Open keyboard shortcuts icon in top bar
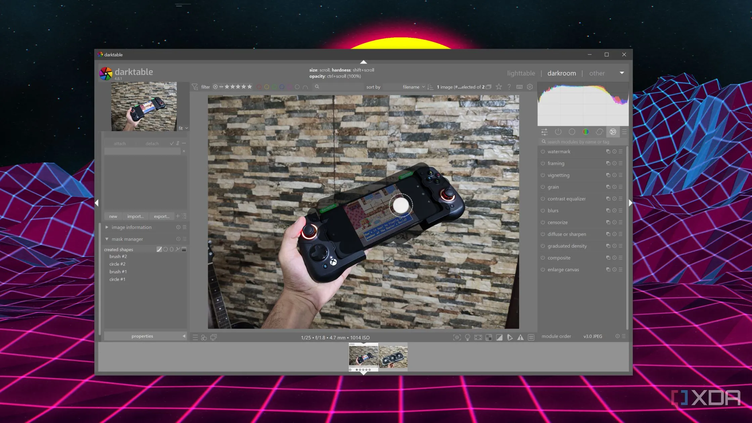 pos(519,87)
